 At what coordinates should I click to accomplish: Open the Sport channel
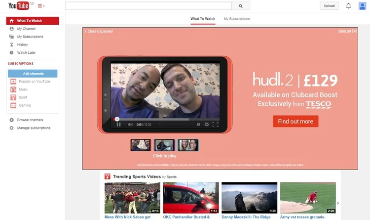[x=23, y=97]
